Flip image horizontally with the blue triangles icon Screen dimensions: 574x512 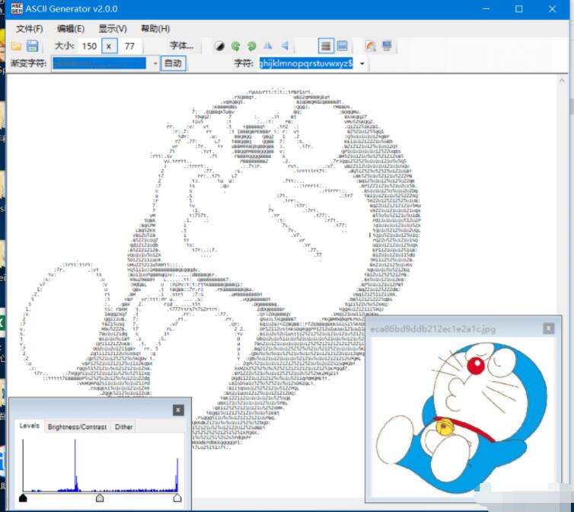click(268, 46)
